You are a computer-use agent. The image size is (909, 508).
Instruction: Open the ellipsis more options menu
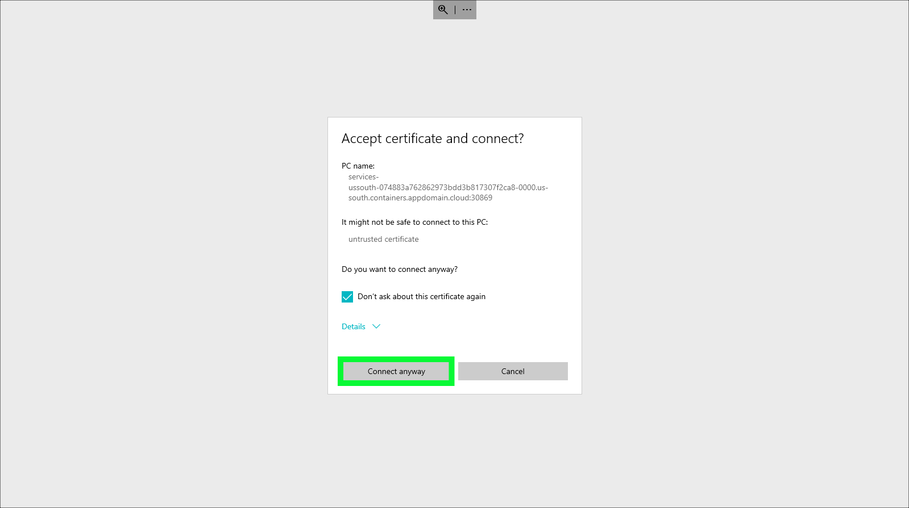click(x=467, y=10)
